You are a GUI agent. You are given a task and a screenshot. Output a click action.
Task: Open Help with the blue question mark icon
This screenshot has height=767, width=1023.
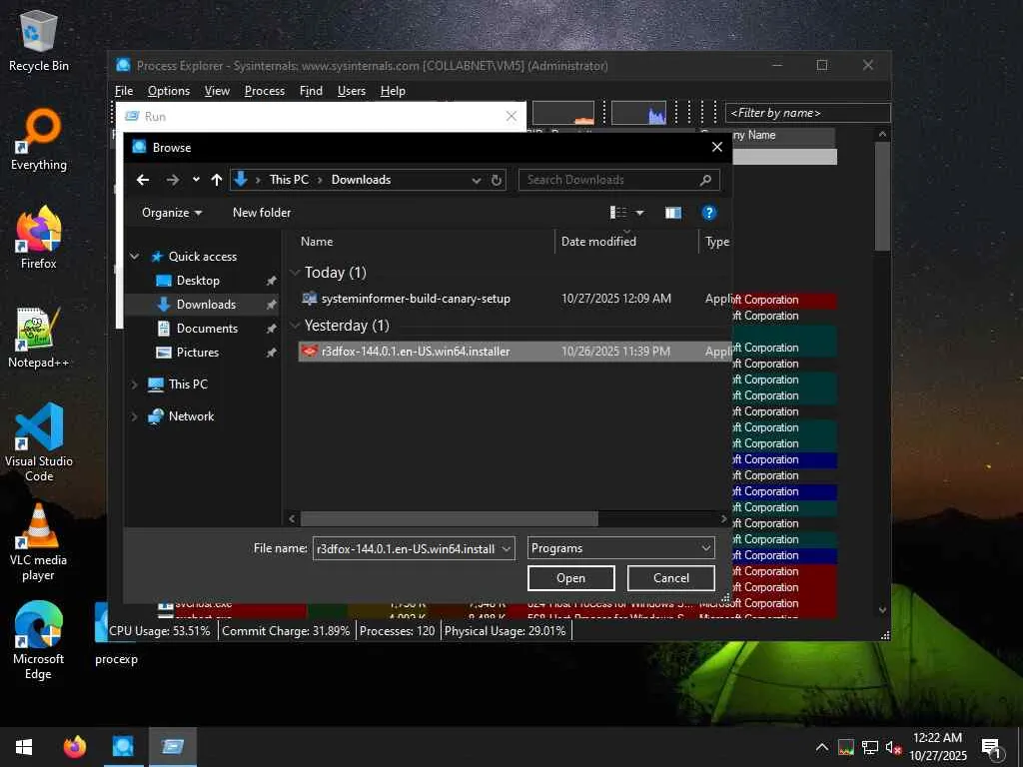click(708, 213)
